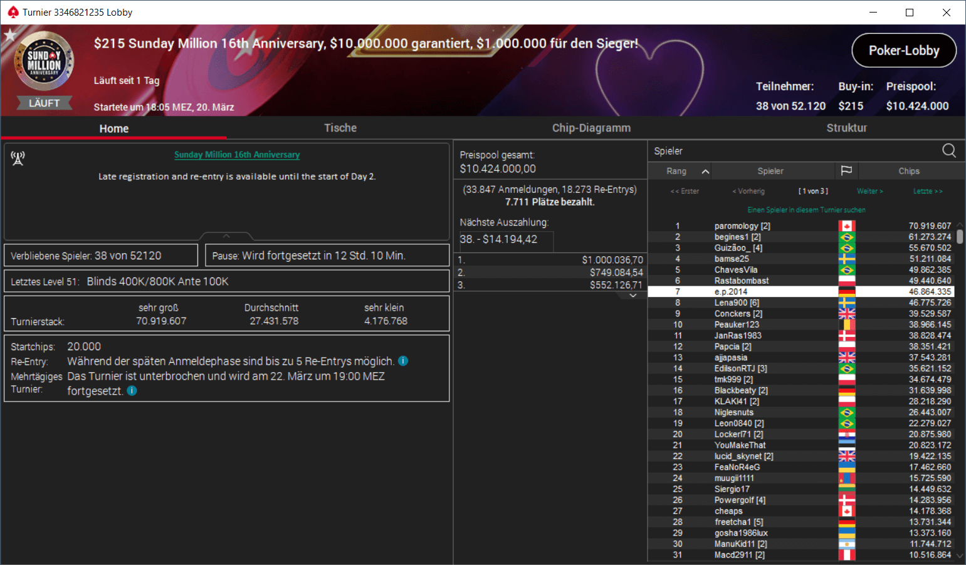Image resolution: width=966 pixels, height=565 pixels.
Task: Open the Poker-Lobby button
Action: pyautogui.click(x=903, y=50)
